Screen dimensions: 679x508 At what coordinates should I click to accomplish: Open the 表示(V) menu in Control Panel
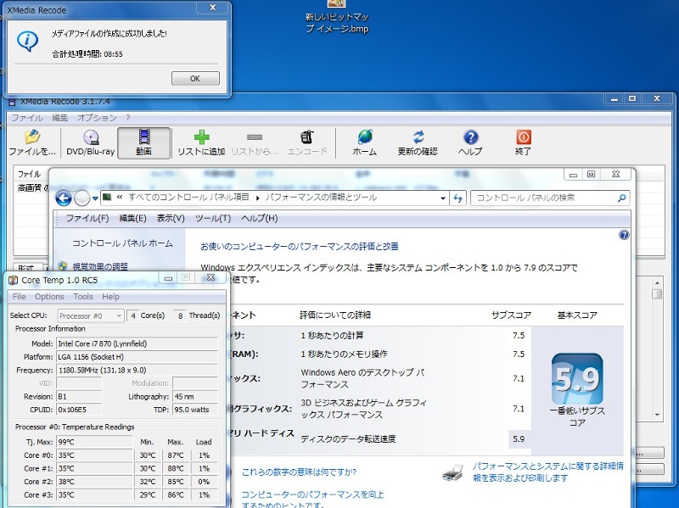point(171,218)
